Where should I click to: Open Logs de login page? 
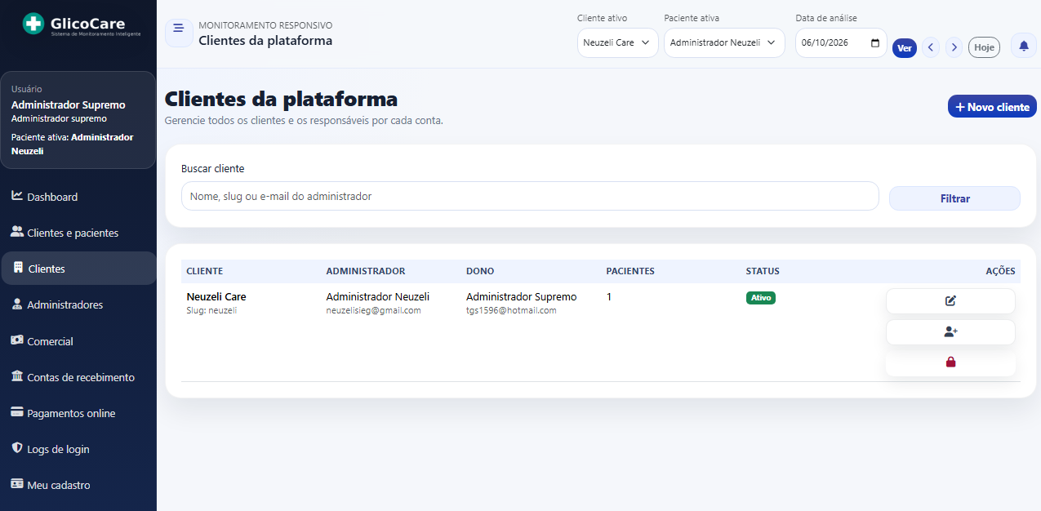tap(78, 449)
